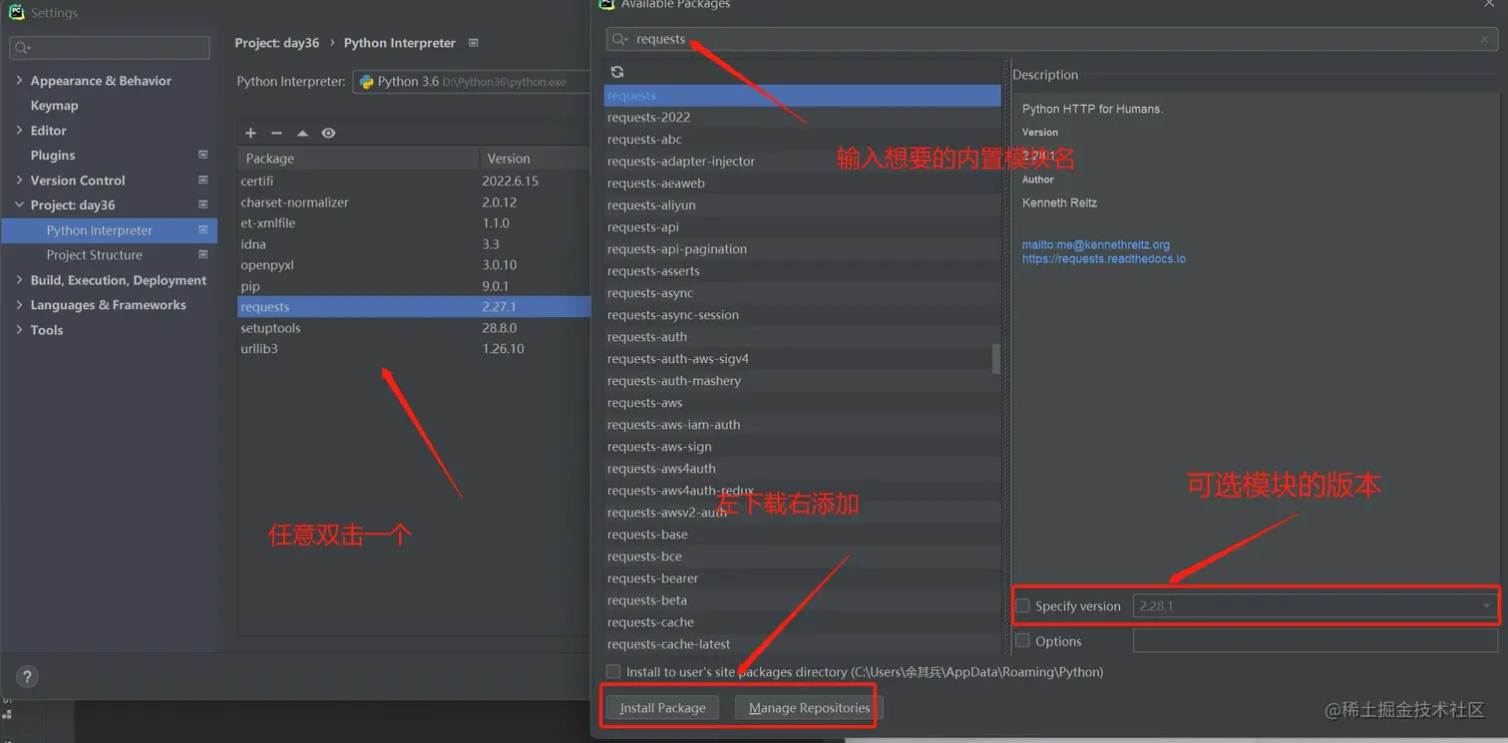Click the project-level icon beside Plugins

[203, 155]
